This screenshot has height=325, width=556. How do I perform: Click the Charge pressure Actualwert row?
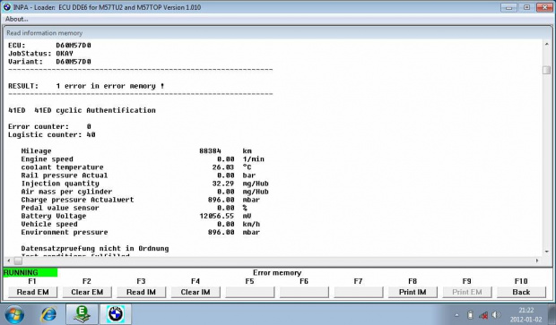(x=141, y=200)
